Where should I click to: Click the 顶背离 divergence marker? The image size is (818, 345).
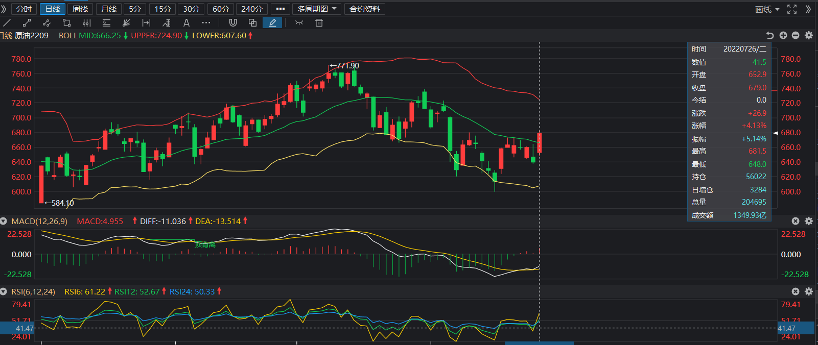(x=205, y=245)
